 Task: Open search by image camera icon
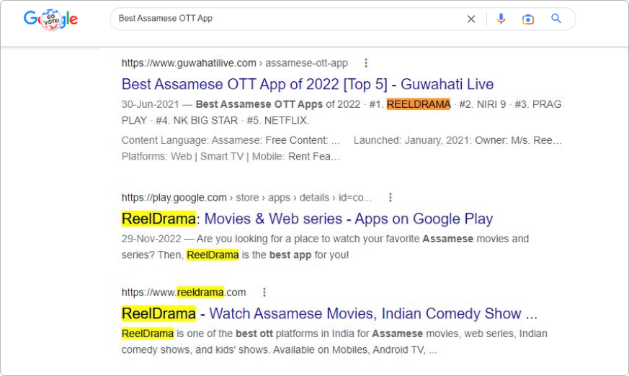pyautogui.click(x=528, y=19)
